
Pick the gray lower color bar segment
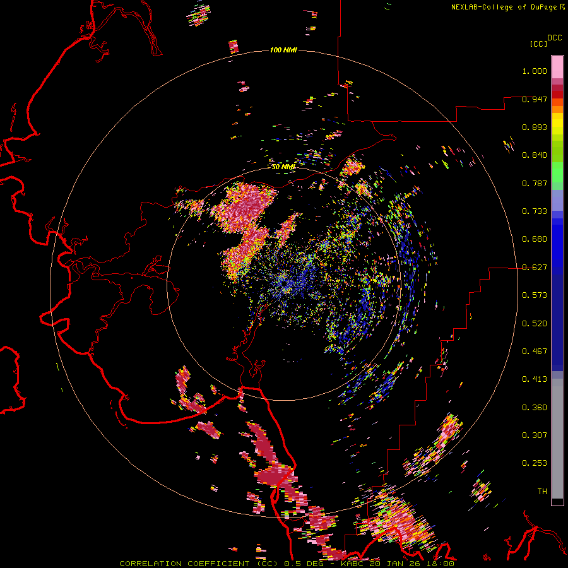pos(557,439)
